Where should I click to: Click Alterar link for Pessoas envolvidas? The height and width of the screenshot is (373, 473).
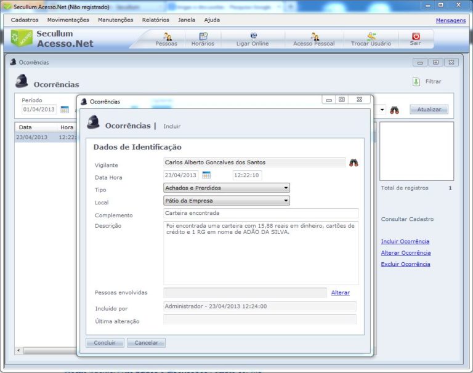[x=340, y=292]
